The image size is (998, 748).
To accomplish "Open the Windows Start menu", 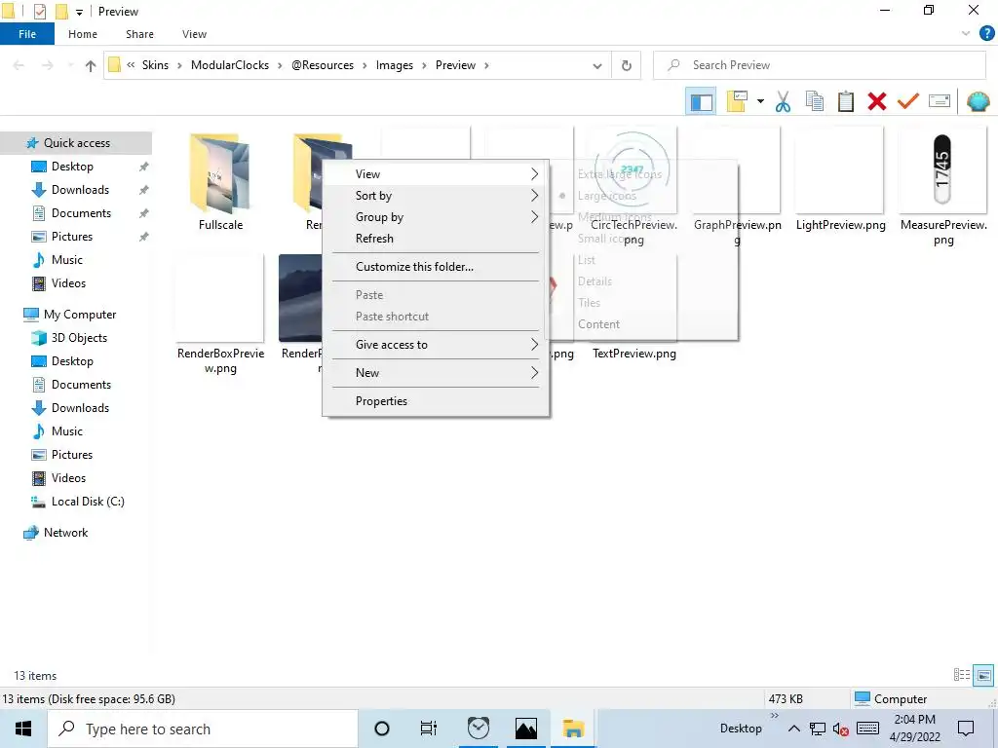I will point(23,729).
